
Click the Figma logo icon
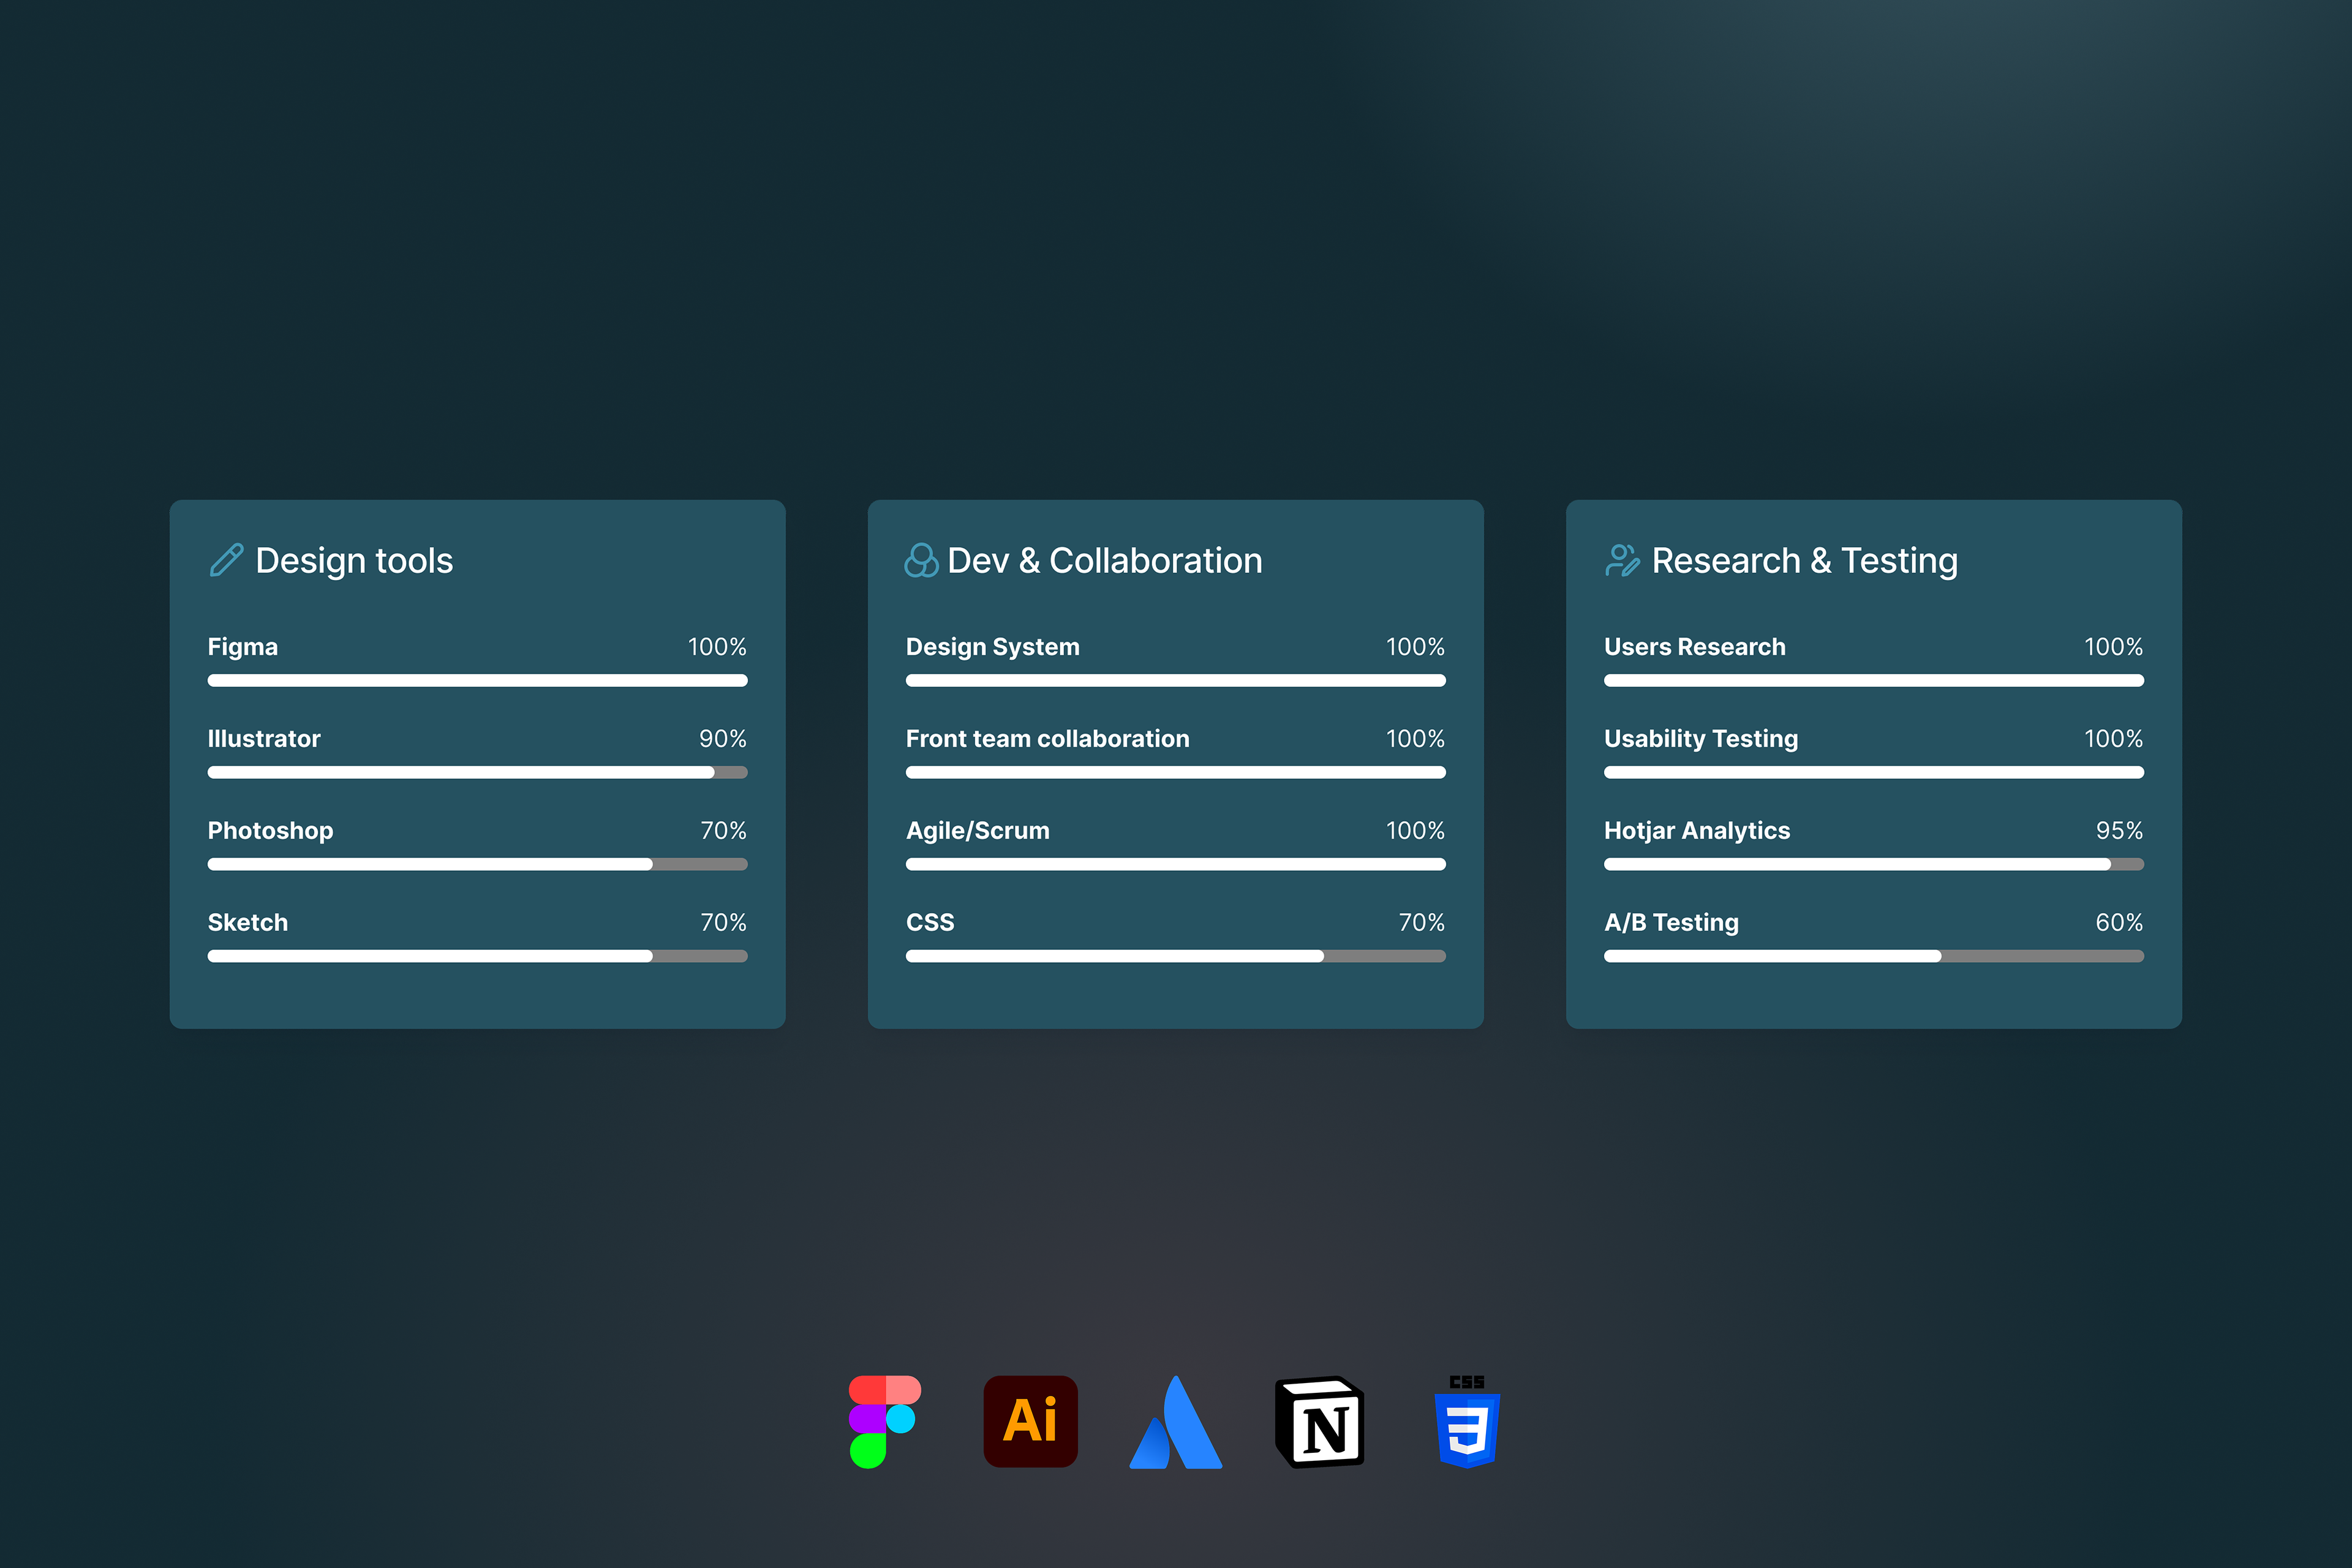(x=884, y=1421)
